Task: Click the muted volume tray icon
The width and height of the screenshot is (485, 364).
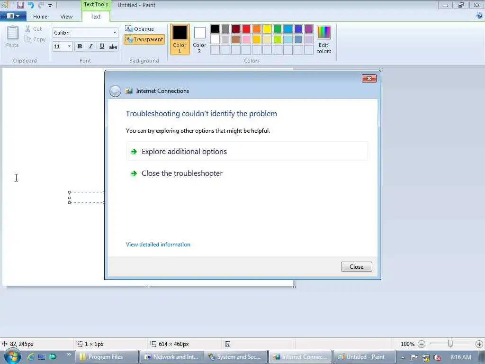Action: 437,357
